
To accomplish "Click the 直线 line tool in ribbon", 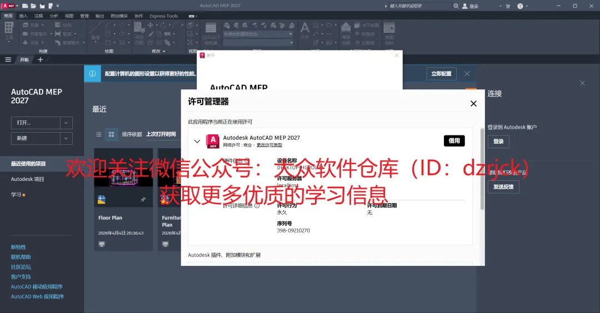I will (96, 31).
